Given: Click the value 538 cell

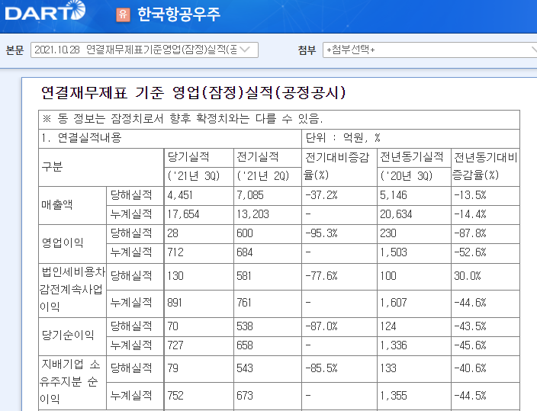Looking at the screenshot, I should click(x=268, y=327).
